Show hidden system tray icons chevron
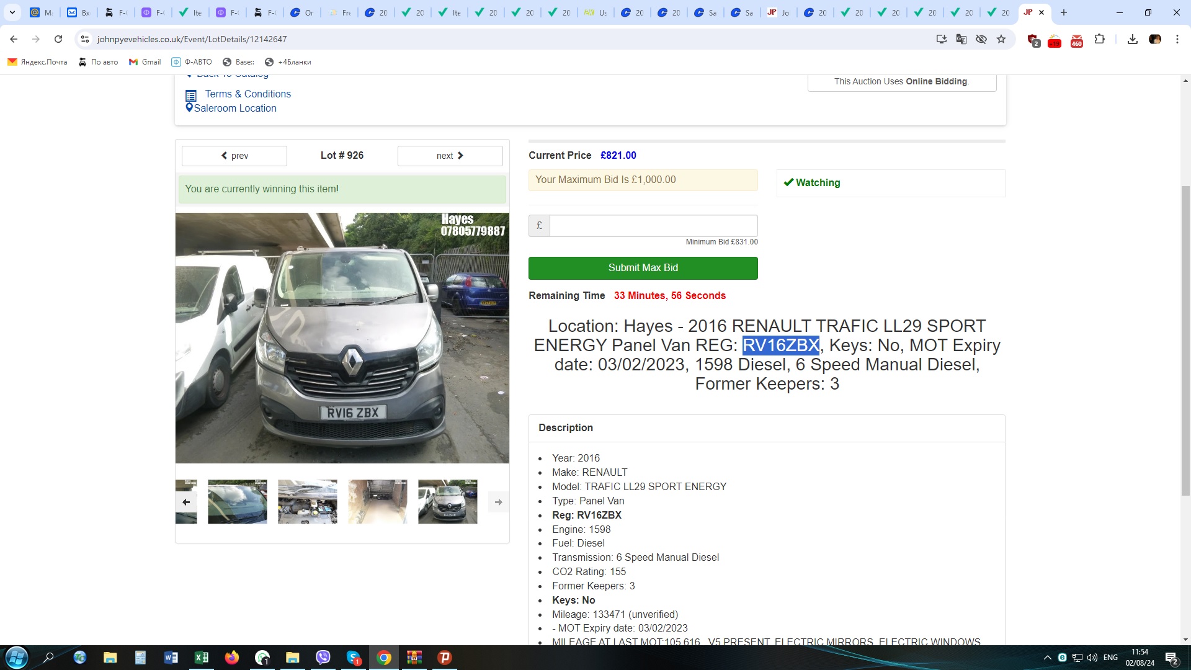Screen dimensions: 1191x670 (x=1048, y=658)
